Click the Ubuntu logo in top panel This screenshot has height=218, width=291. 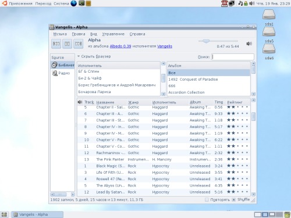pyautogui.click(x=4, y=3)
